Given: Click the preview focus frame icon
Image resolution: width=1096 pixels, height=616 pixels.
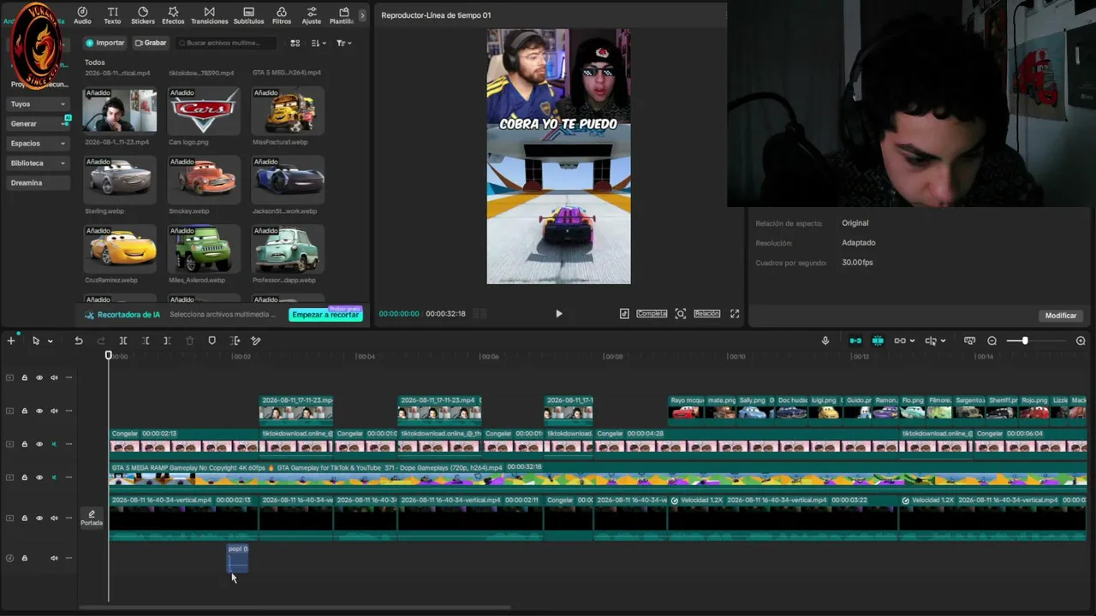Looking at the screenshot, I should 681,314.
